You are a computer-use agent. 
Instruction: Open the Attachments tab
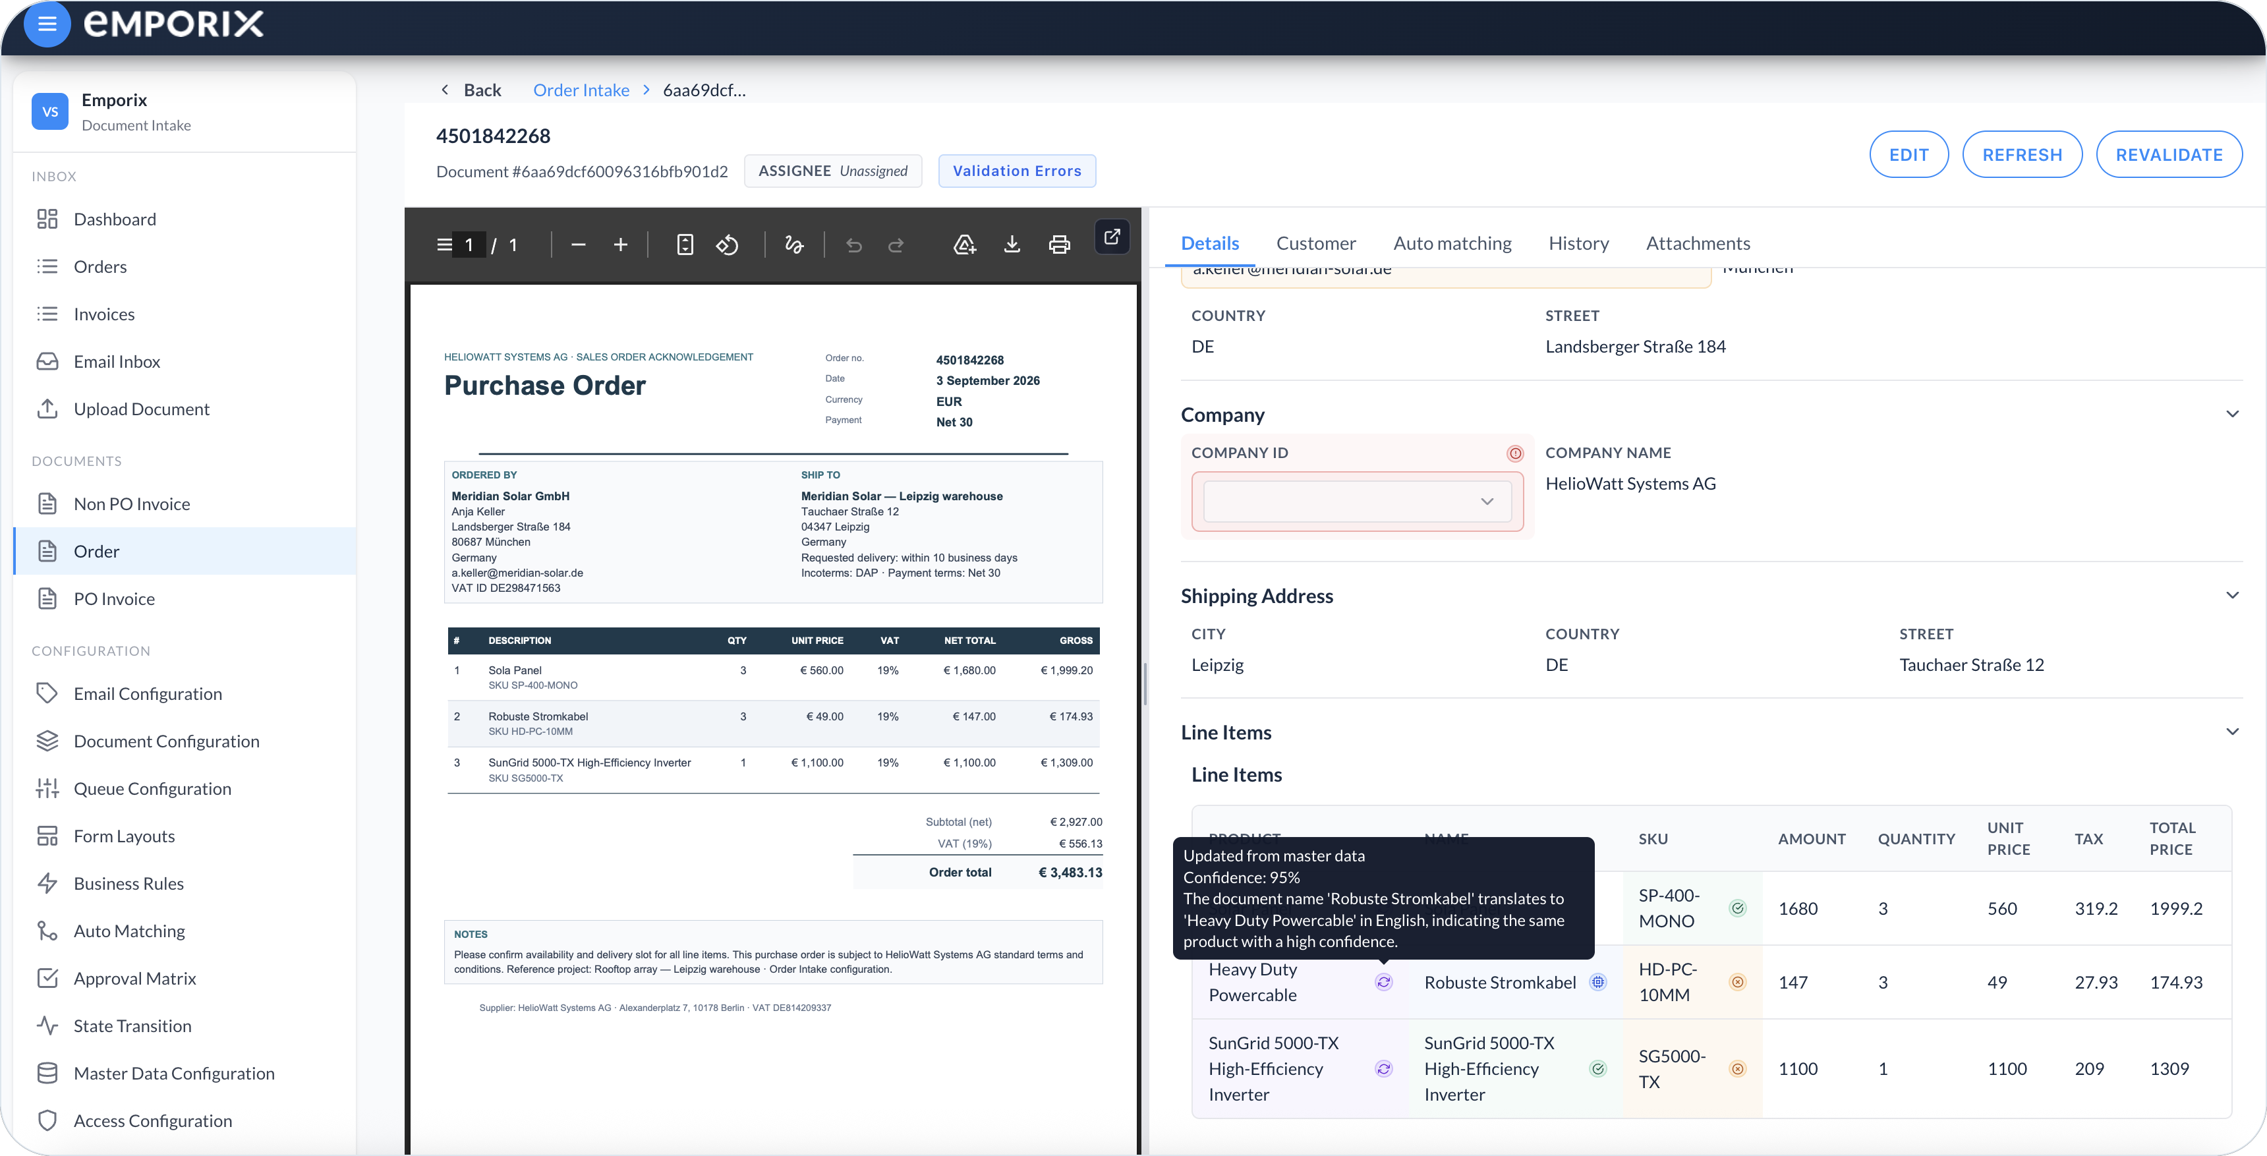[1698, 243]
